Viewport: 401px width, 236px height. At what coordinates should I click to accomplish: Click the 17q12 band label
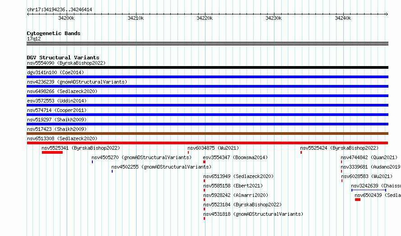pos(34,39)
